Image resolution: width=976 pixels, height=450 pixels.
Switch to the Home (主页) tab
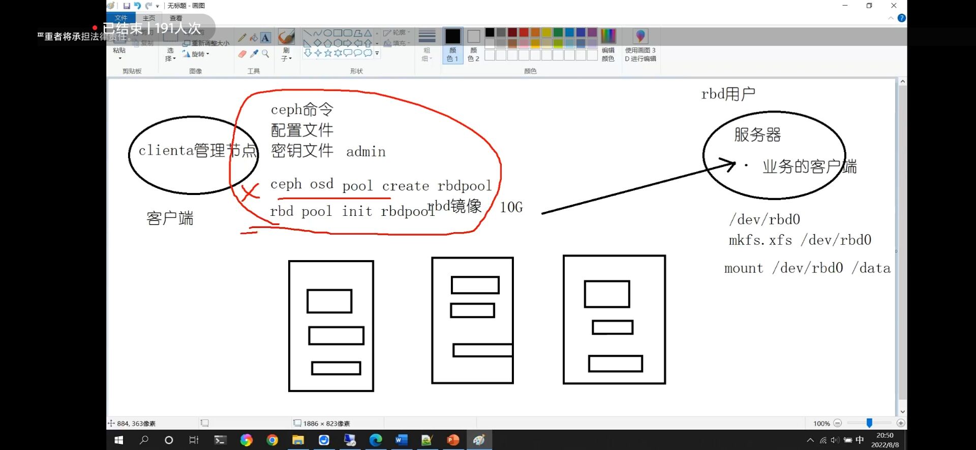149,18
